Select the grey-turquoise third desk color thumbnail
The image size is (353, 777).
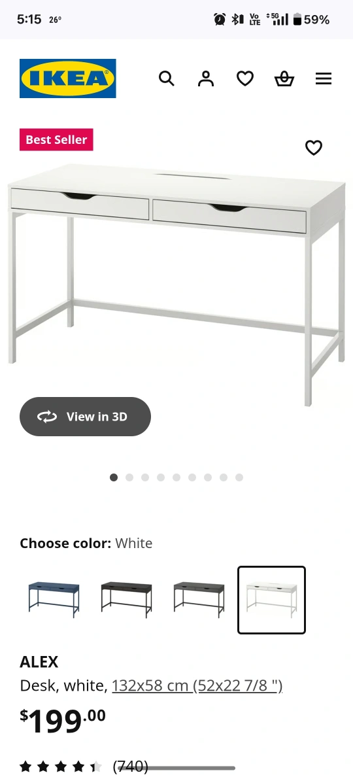tap(199, 600)
